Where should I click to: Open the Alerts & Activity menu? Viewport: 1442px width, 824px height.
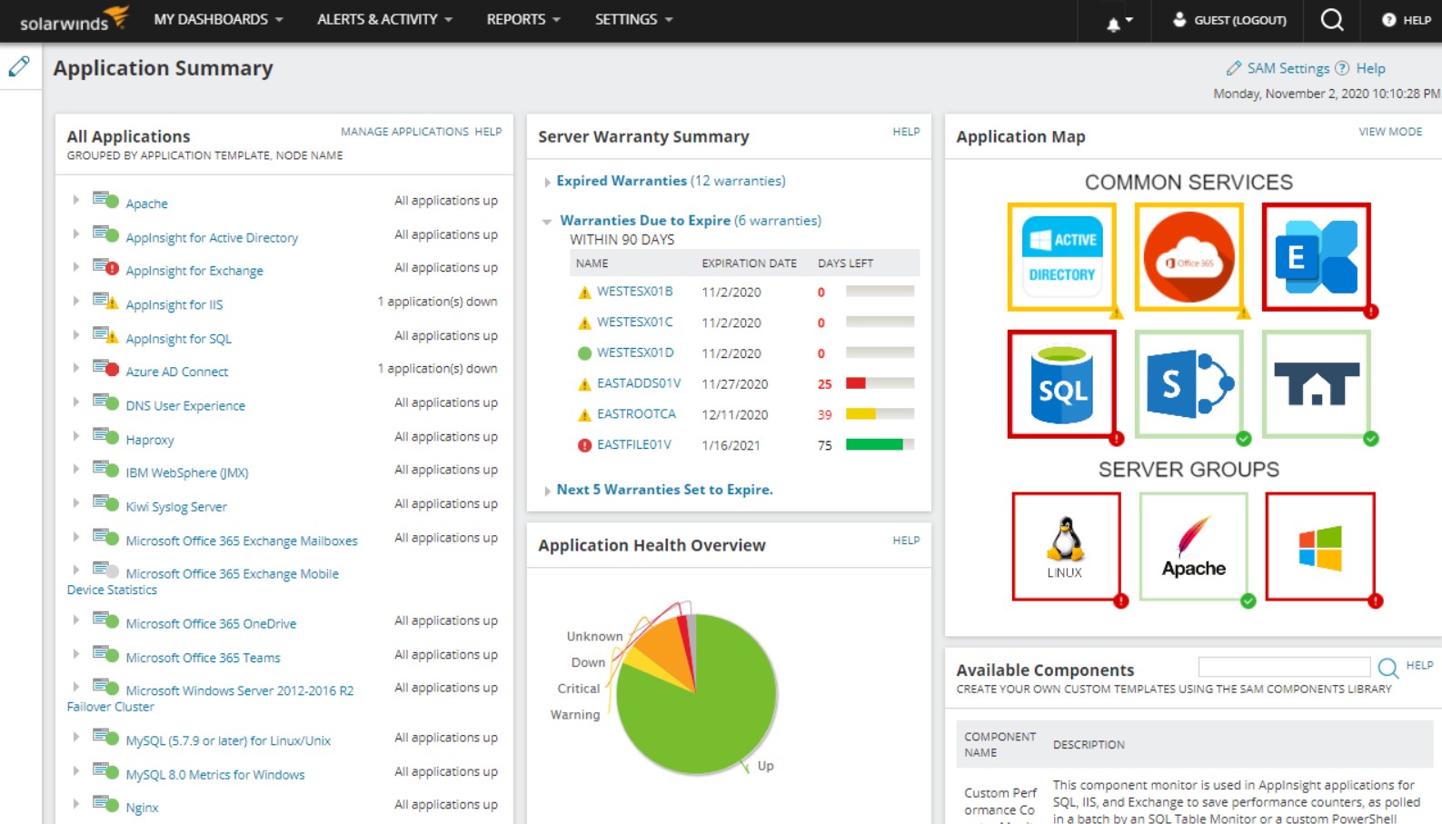tap(384, 19)
